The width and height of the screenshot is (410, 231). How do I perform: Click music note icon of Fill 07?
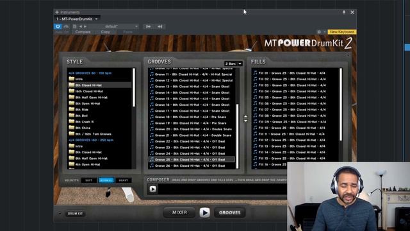pyautogui.click(x=255, y=109)
